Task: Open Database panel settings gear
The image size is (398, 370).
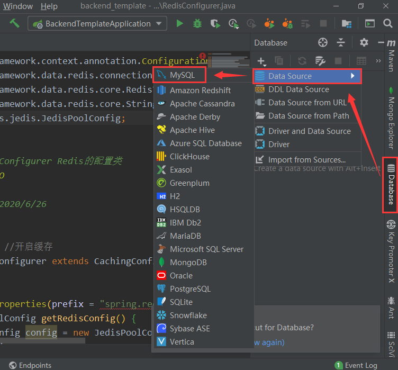Action: [x=364, y=42]
